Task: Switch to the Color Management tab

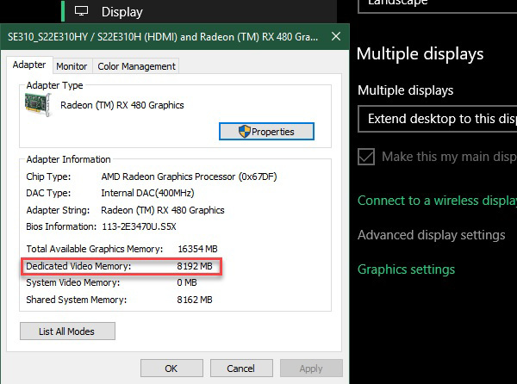Action: 136,66
